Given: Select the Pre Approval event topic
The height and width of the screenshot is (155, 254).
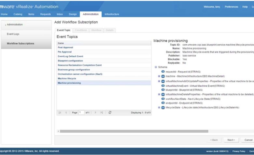Looking at the screenshot, I should (x=104, y=52).
